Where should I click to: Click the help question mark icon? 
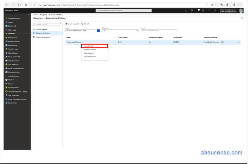point(209,10)
